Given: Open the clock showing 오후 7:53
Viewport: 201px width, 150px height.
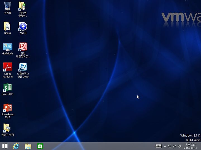Looking at the screenshot, I should tap(190, 145).
